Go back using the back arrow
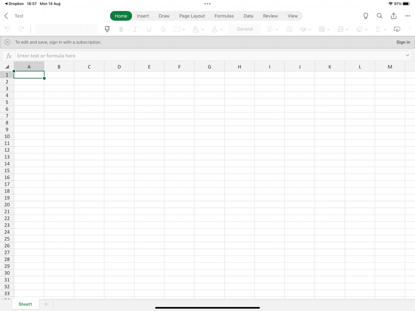The width and height of the screenshot is (415, 311). point(6,16)
